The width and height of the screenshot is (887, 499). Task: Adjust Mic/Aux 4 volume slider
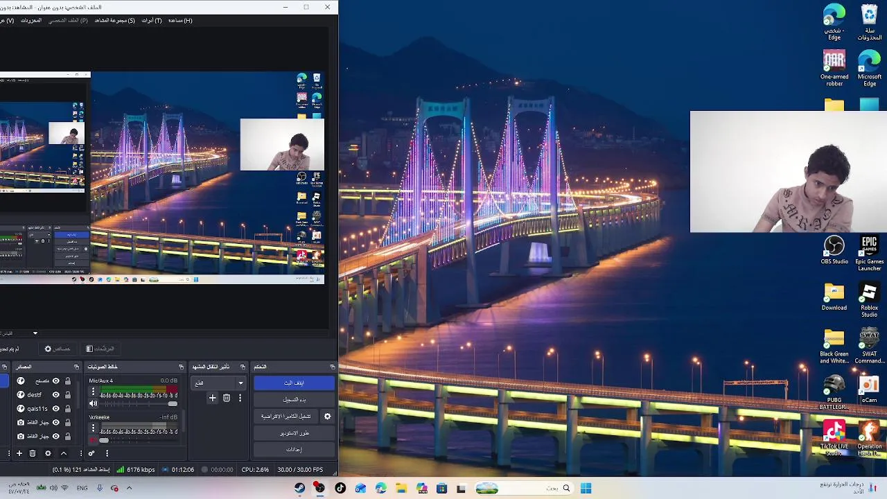(x=139, y=403)
